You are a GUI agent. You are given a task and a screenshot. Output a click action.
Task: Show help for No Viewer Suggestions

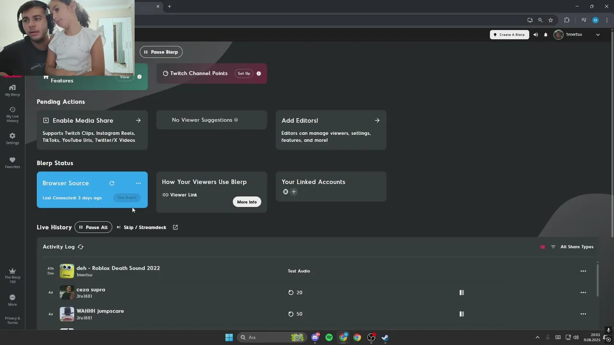(236, 120)
